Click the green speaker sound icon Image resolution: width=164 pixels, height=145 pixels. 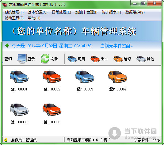point(7,46)
